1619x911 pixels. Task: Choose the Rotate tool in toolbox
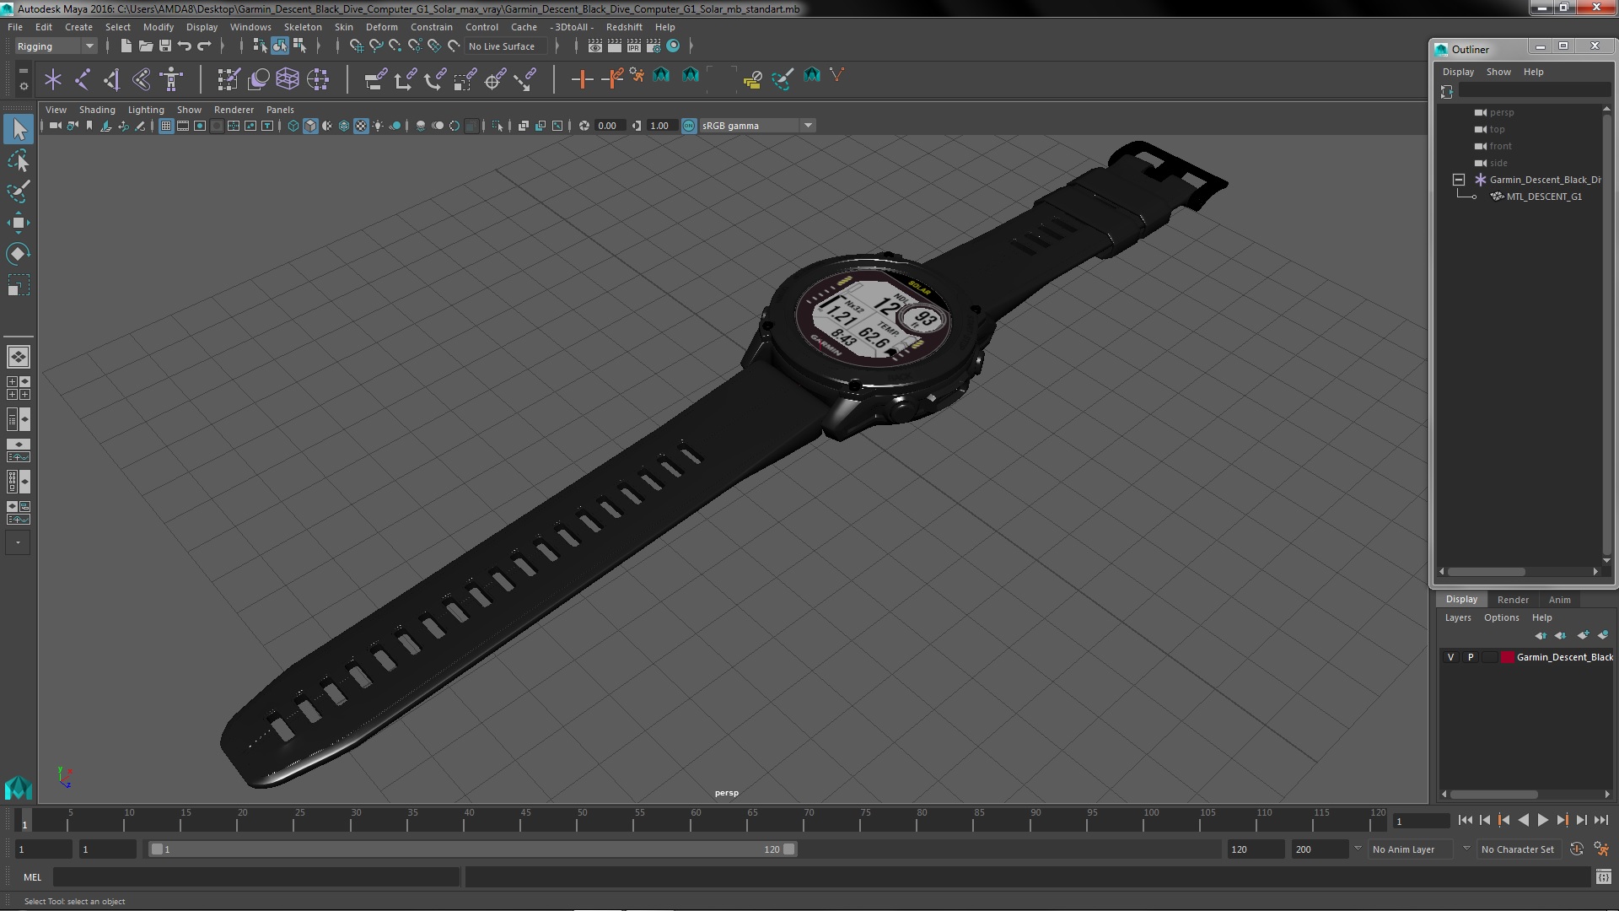coord(19,254)
